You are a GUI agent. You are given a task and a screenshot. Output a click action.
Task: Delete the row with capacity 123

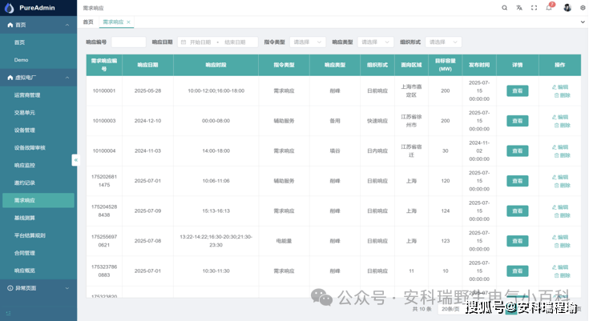click(563, 246)
